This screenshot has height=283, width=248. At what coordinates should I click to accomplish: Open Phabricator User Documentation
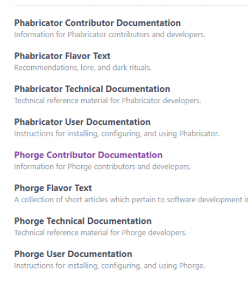point(82,122)
